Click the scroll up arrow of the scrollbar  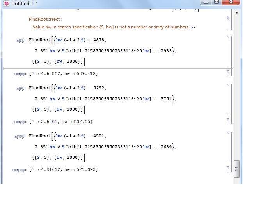point(237,13)
